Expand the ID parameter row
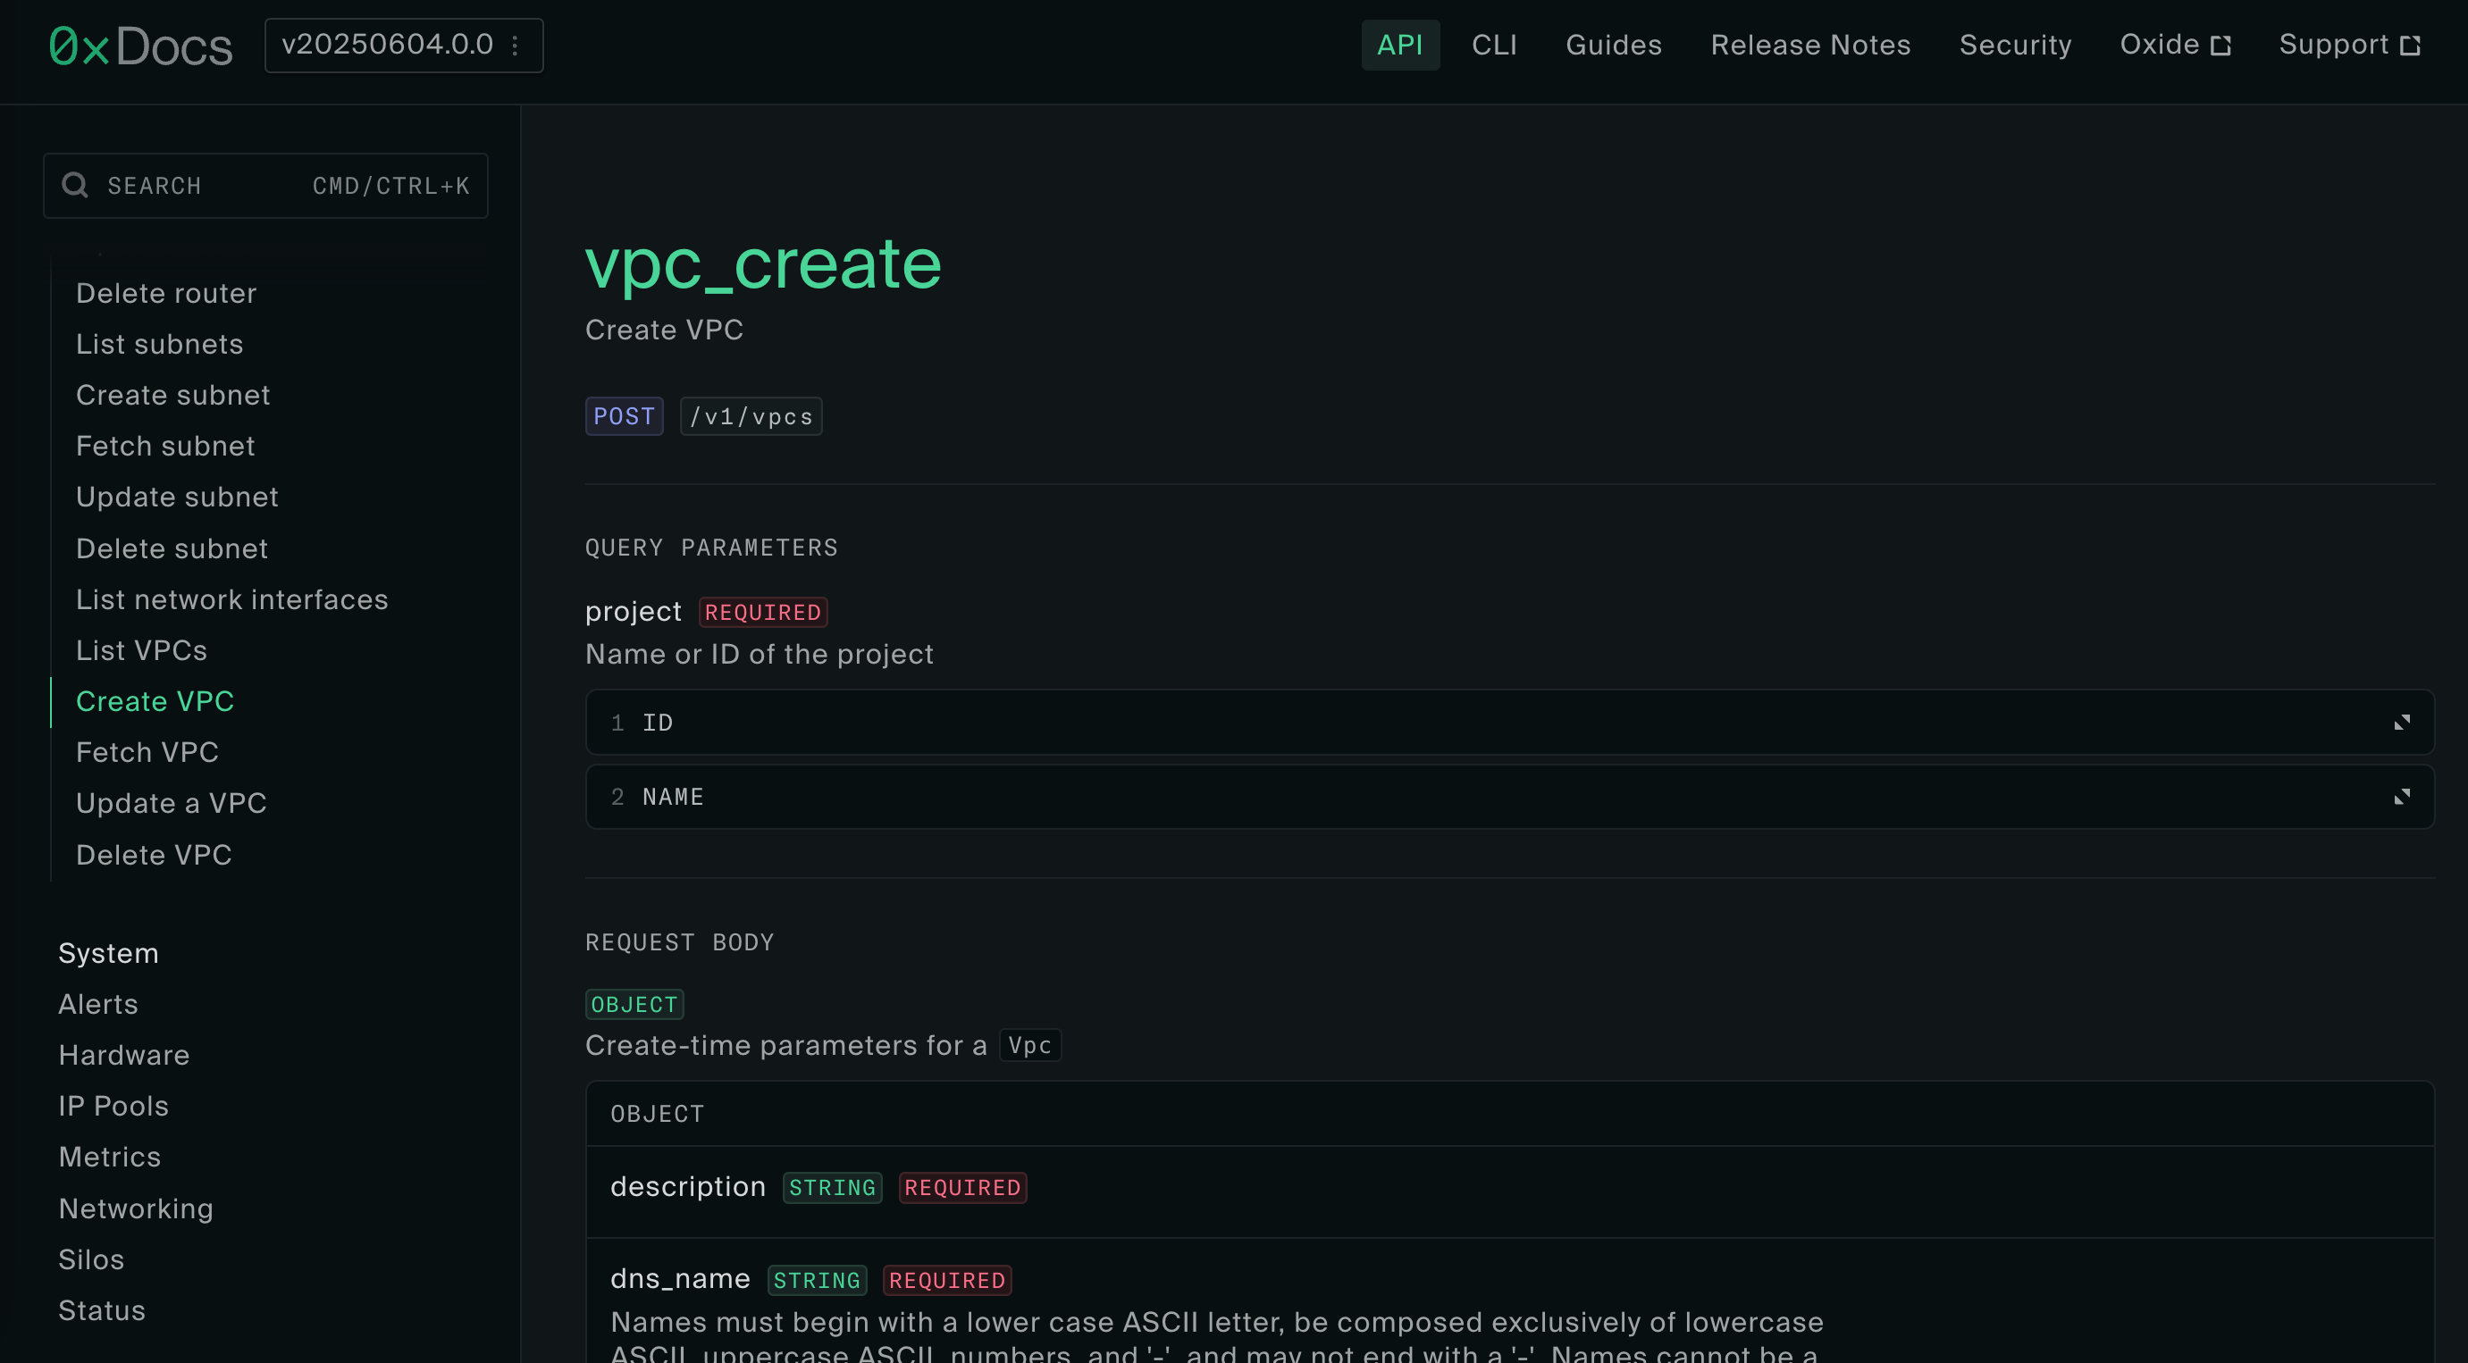The width and height of the screenshot is (2468, 1363). 1509,723
